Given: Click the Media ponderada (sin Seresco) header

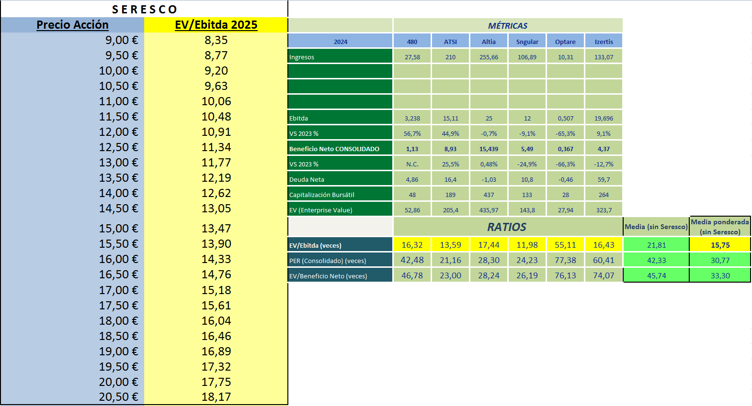Looking at the screenshot, I should click(720, 227).
